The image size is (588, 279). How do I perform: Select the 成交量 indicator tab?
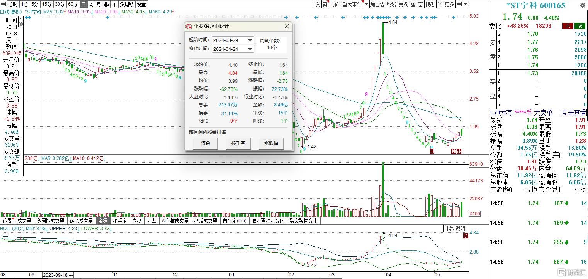click(24, 221)
